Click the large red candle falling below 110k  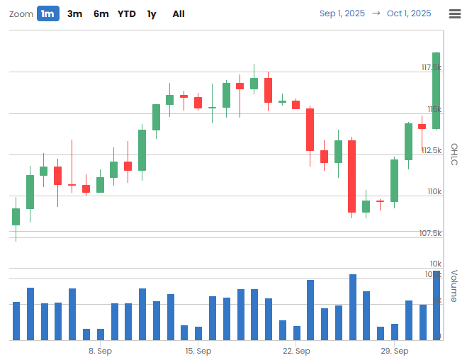click(351, 176)
